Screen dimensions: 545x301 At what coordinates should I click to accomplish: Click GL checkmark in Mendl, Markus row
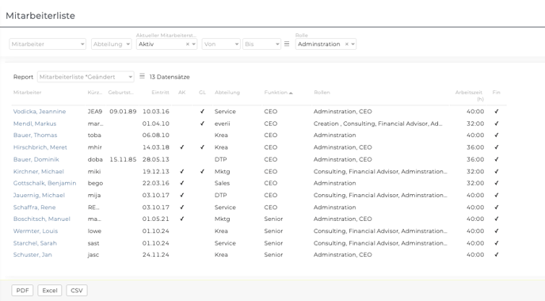pyautogui.click(x=202, y=124)
